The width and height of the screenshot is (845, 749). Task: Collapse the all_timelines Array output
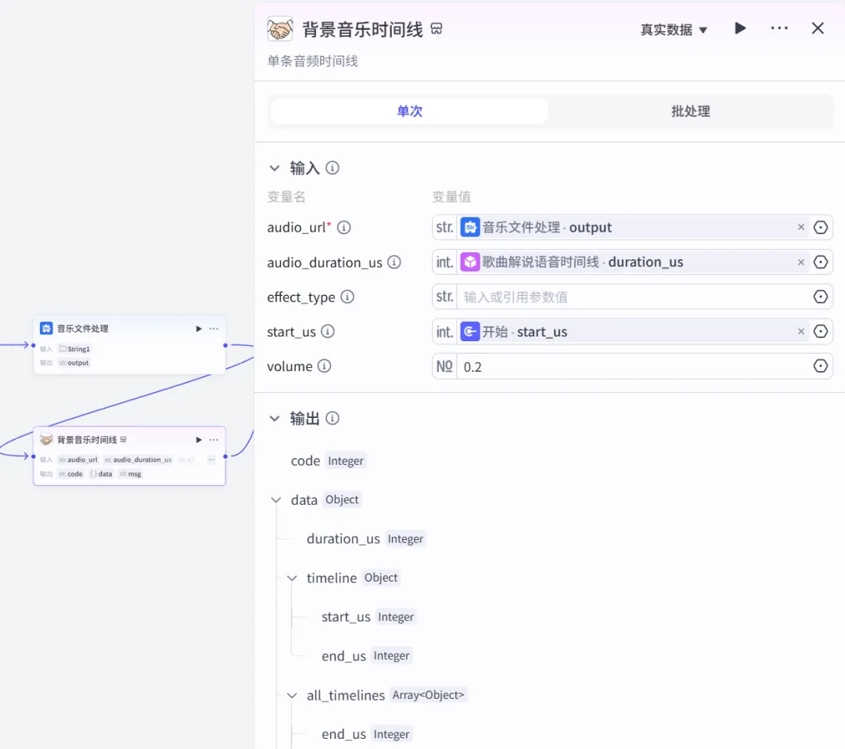[292, 696]
